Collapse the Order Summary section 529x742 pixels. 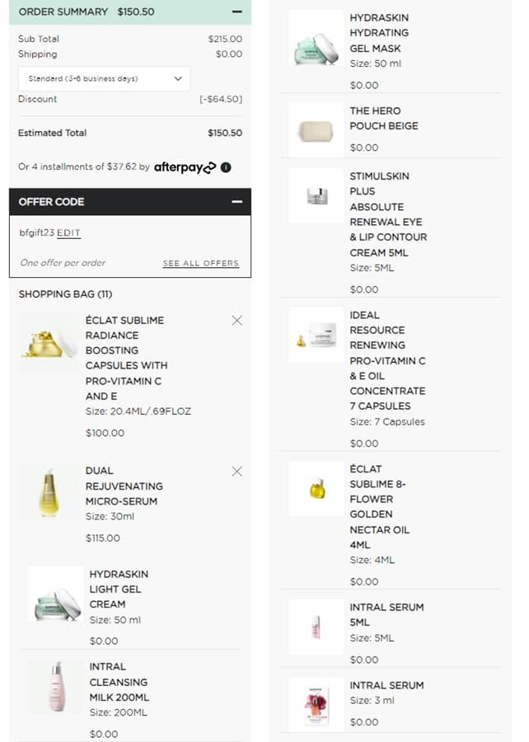point(237,12)
